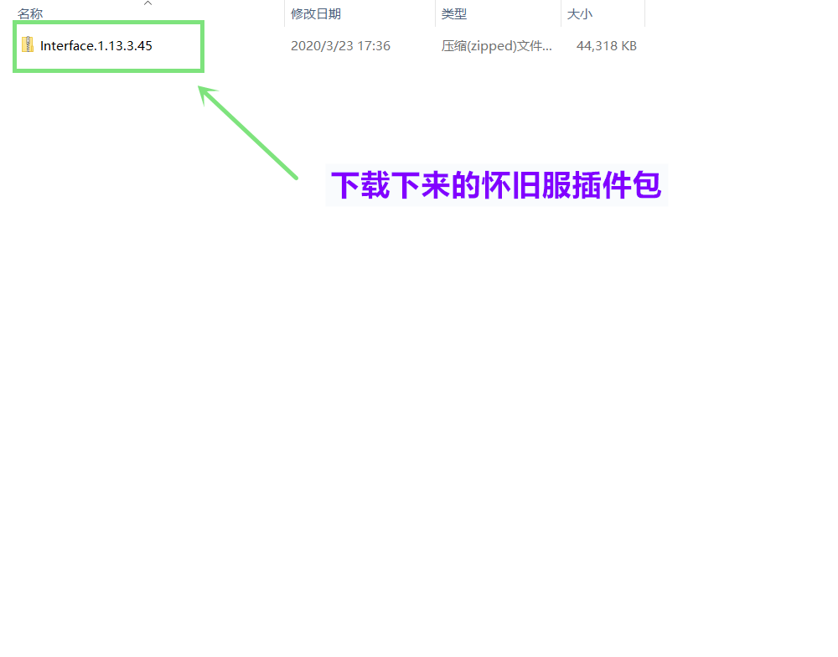Image resolution: width=838 pixels, height=657 pixels.
Task: Click divider between 类型 and 大小 columns
Action: click(561, 14)
